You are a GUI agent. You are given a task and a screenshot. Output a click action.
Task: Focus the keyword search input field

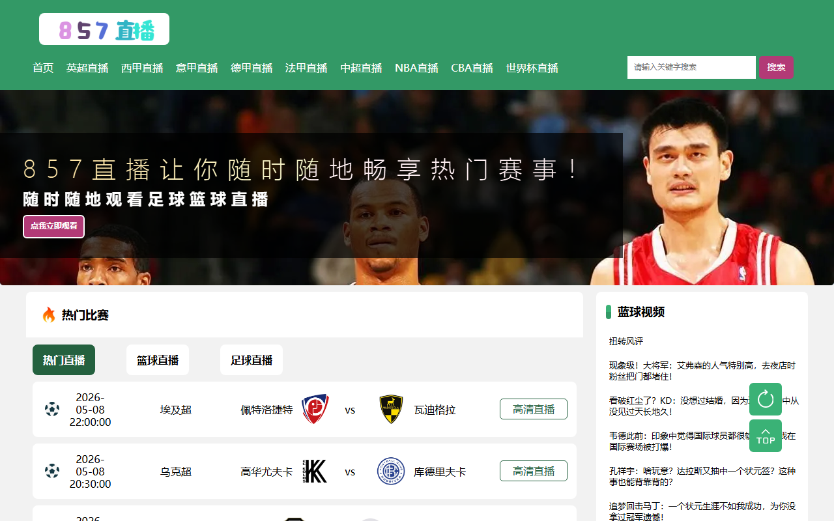click(x=691, y=67)
